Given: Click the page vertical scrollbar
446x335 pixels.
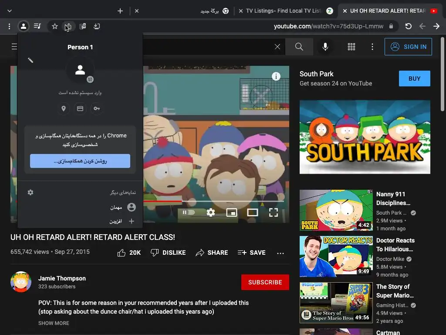Looking at the screenshot, I should click(443, 74).
